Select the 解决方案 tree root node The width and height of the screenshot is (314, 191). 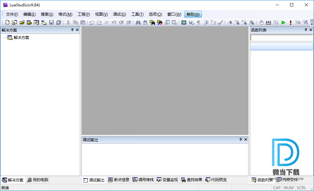(x=21, y=38)
